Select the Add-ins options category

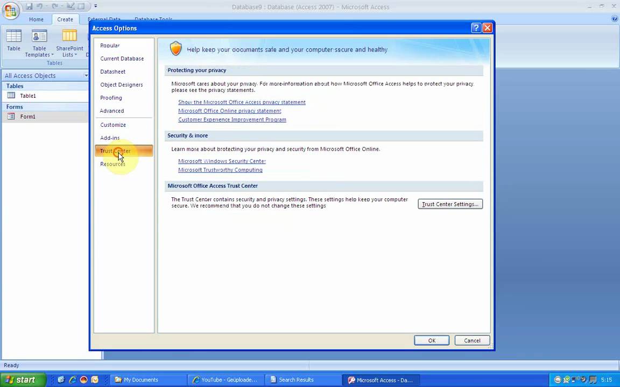point(124,138)
